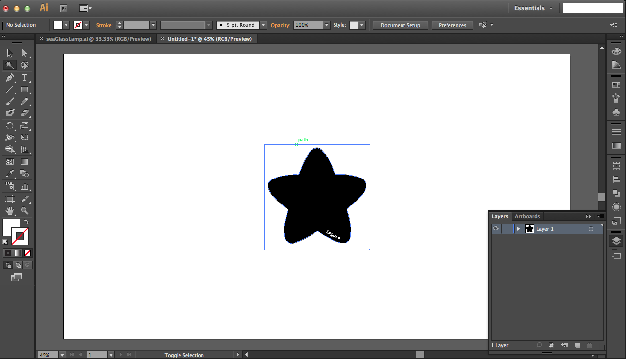Create new sublayer in Layers panel
Image resolution: width=626 pixels, height=359 pixels.
point(564,345)
